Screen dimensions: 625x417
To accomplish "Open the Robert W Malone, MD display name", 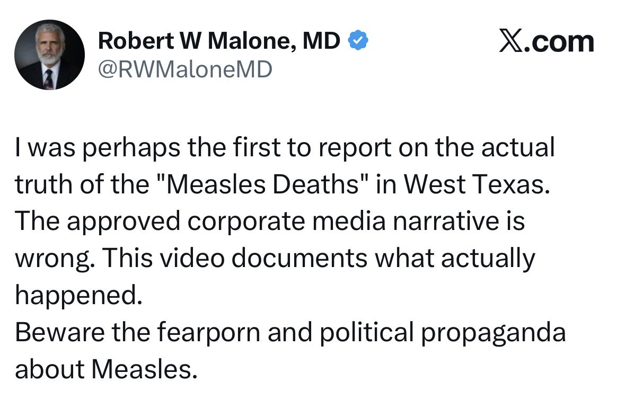I will coord(219,41).
